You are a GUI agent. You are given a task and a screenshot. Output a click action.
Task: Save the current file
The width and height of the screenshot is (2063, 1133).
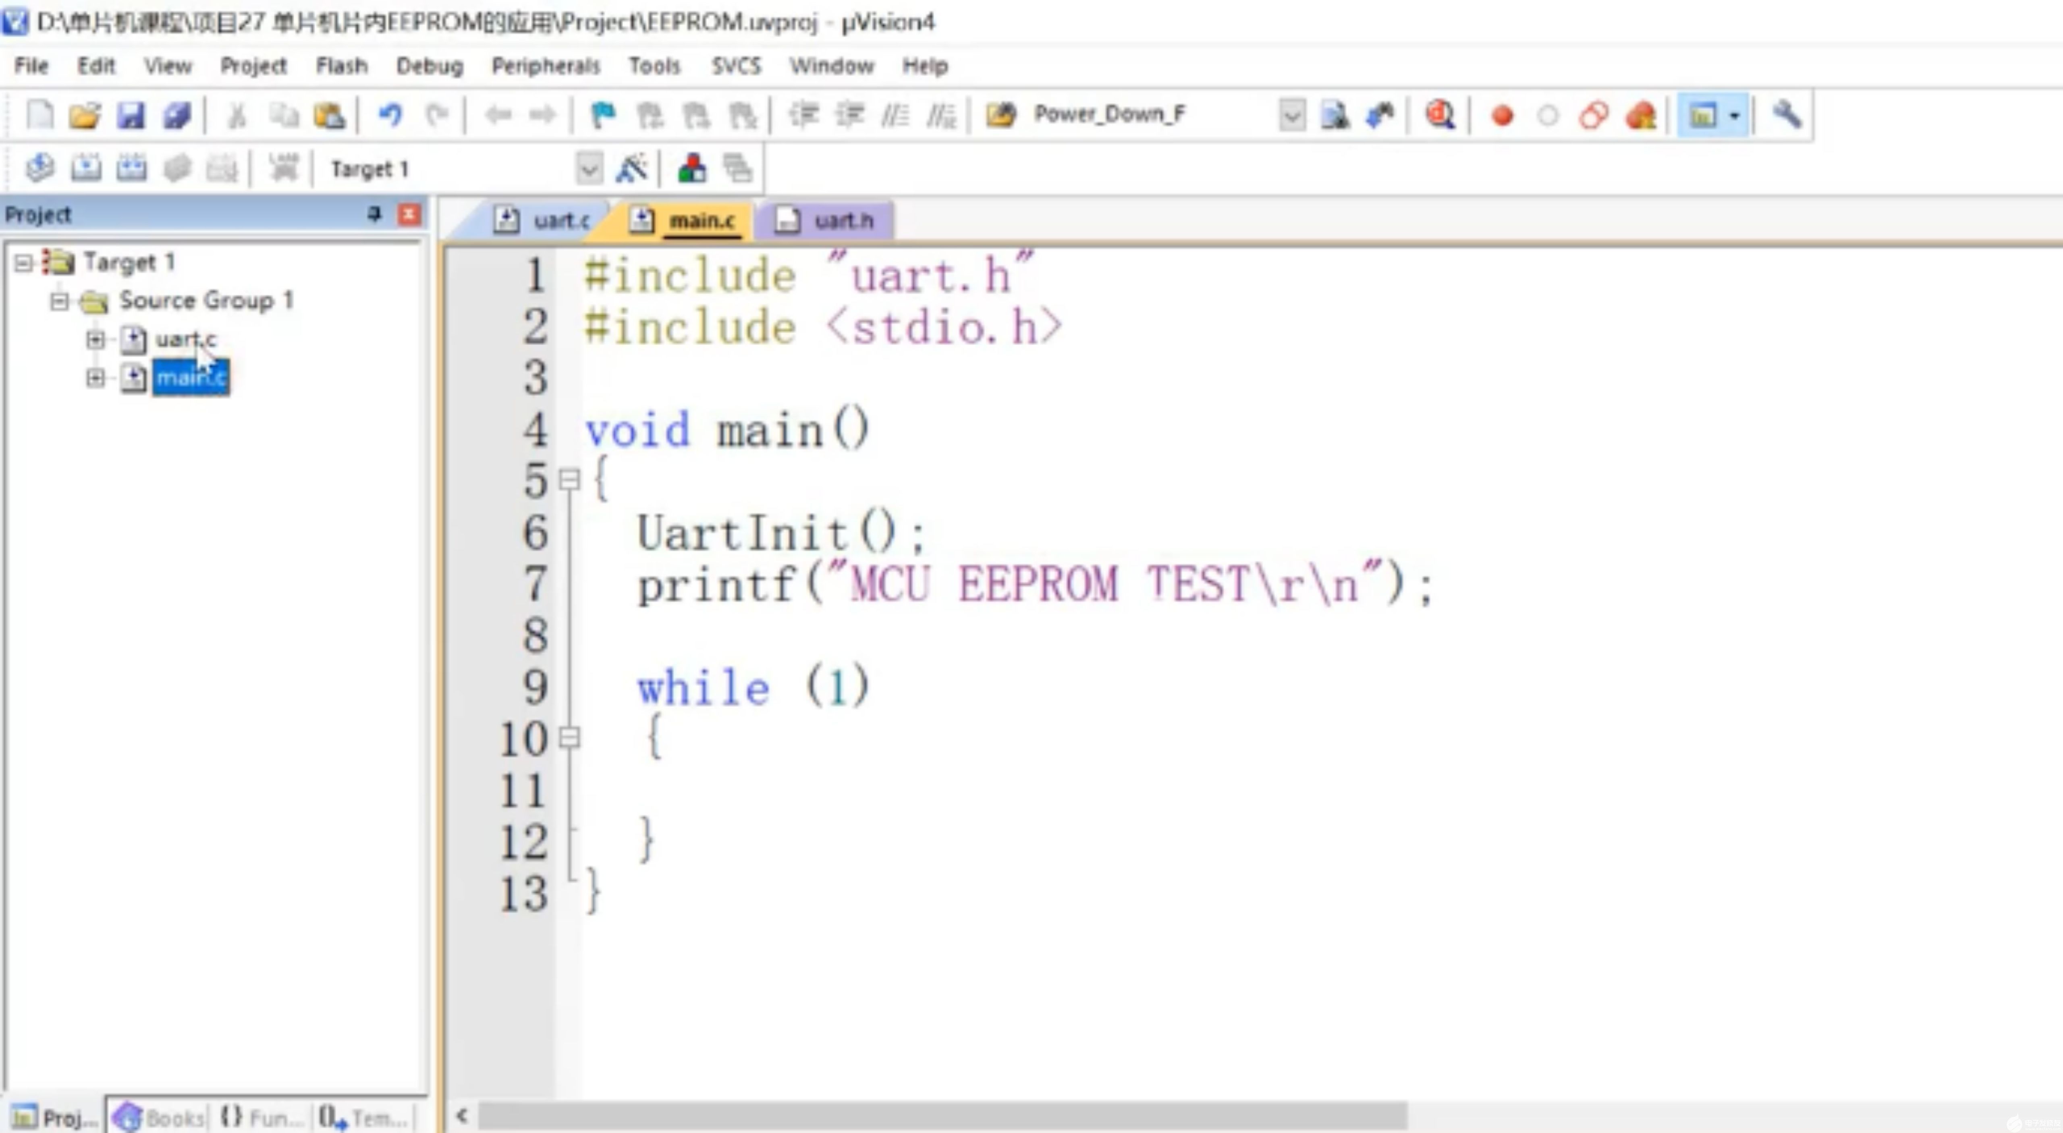[131, 115]
